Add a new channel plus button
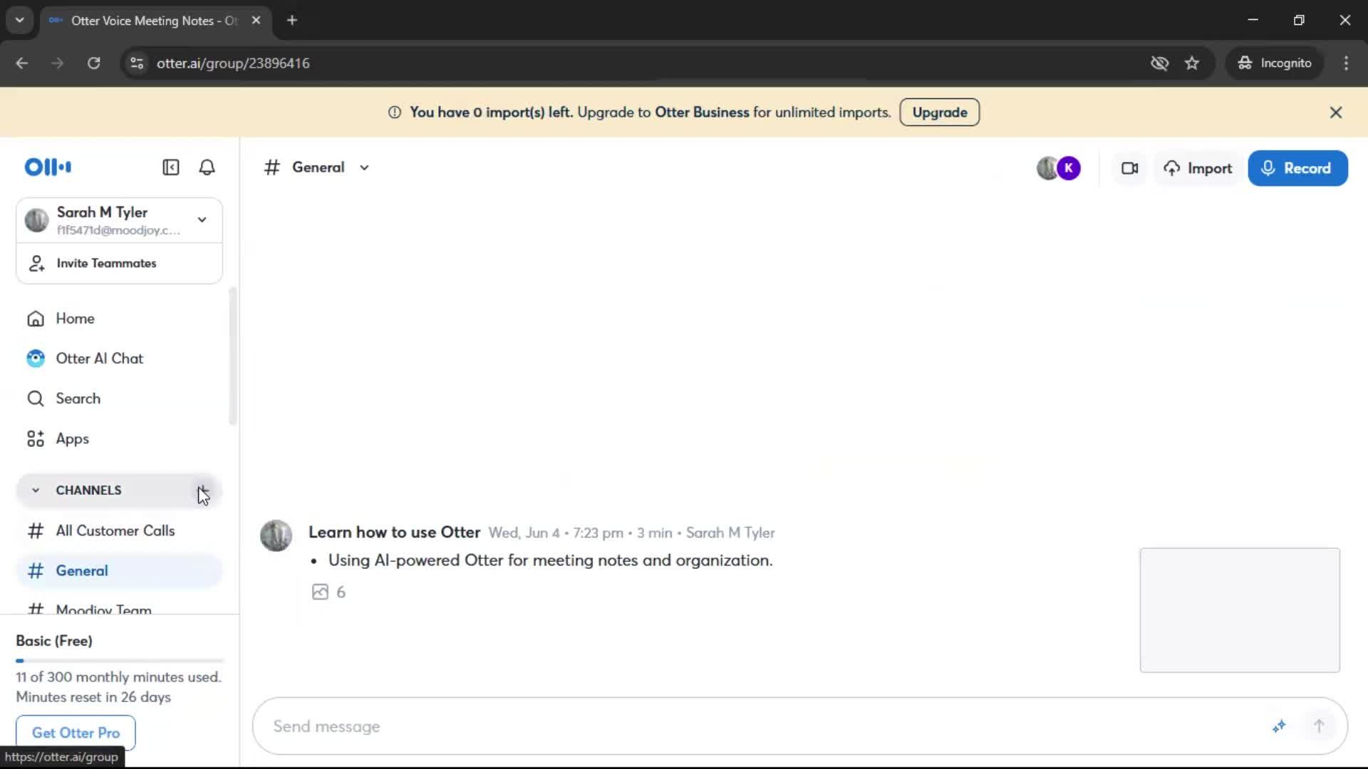 coord(203,490)
